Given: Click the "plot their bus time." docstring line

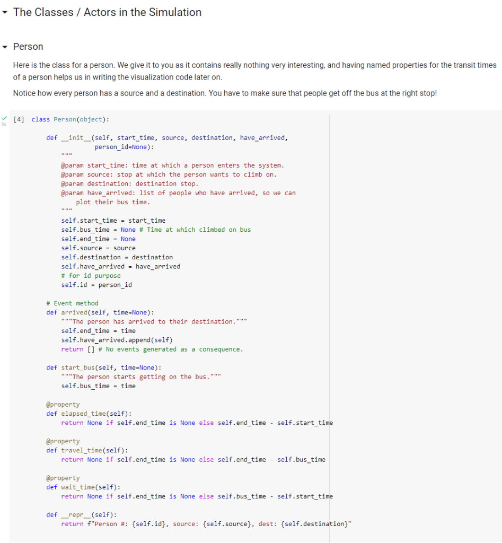Looking at the screenshot, I should click(113, 202).
